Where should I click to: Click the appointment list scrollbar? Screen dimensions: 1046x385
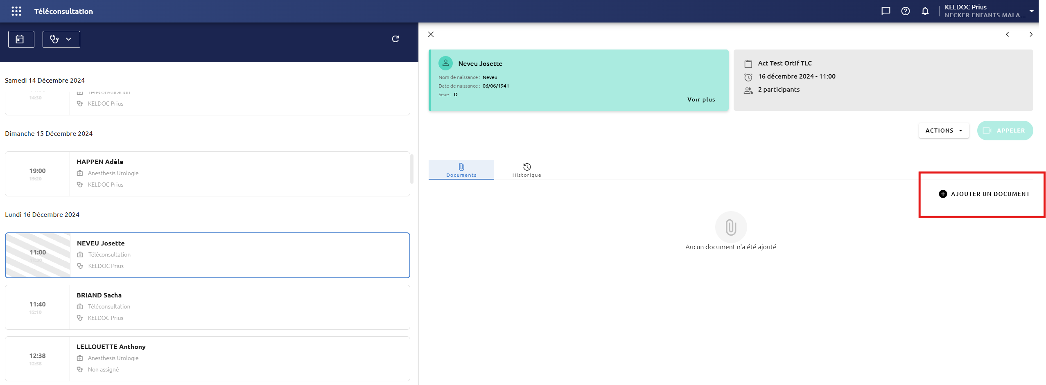click(412, 169)
